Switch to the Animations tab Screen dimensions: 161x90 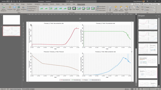[37, 4]
